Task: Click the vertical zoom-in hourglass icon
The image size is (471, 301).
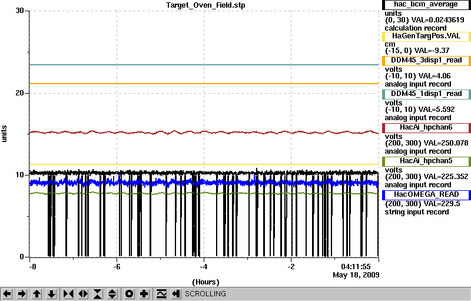Action: point(98,293)
